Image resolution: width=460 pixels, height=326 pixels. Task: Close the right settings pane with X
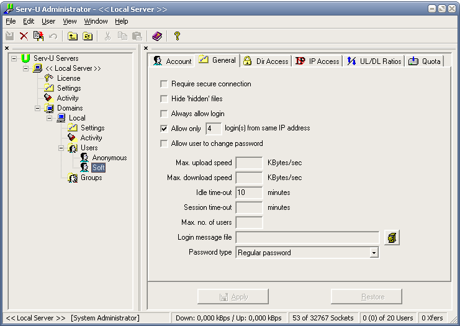click(146, 48)
